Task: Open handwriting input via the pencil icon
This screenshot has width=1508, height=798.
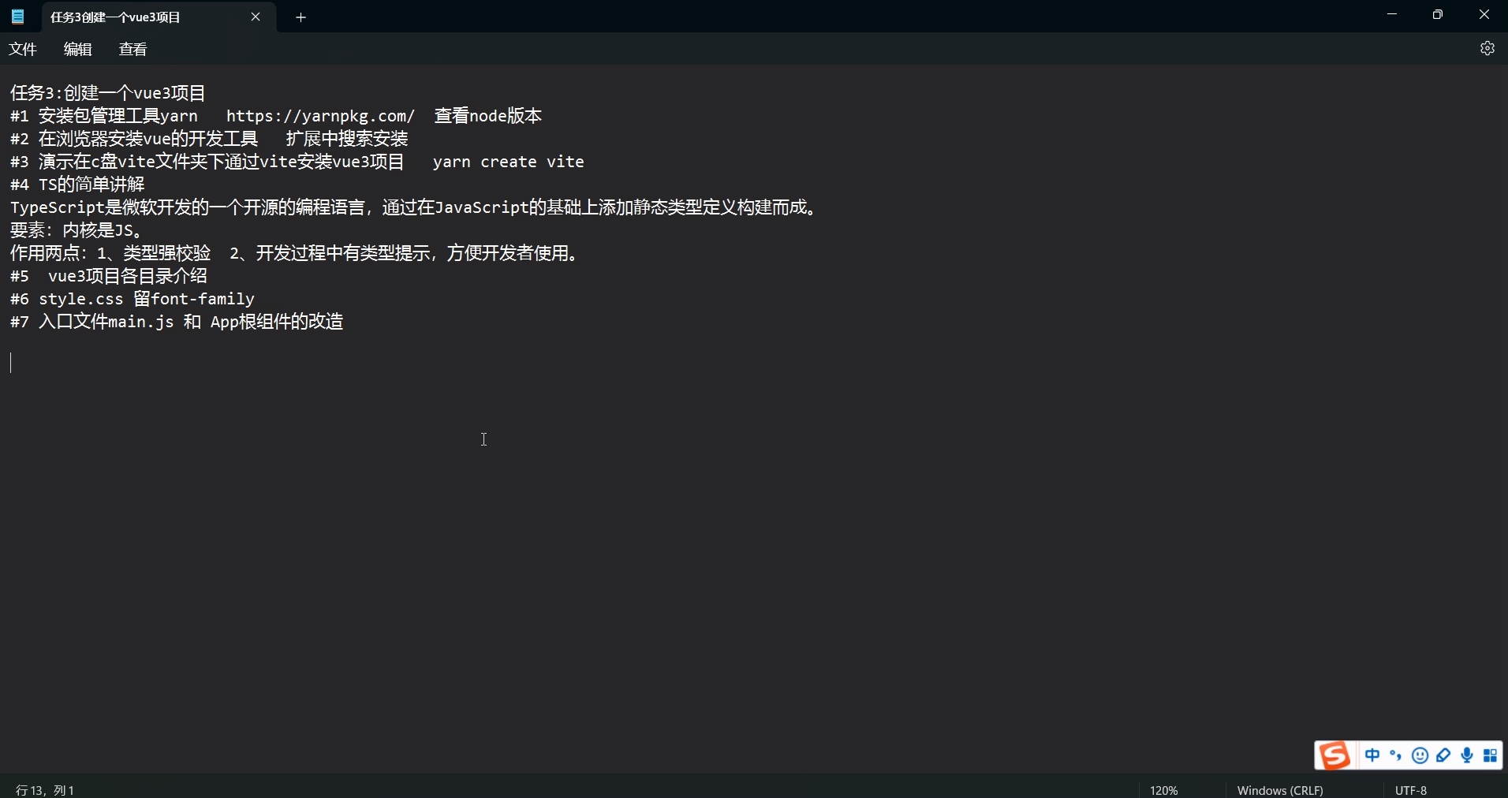Action: click(1444, 755)
